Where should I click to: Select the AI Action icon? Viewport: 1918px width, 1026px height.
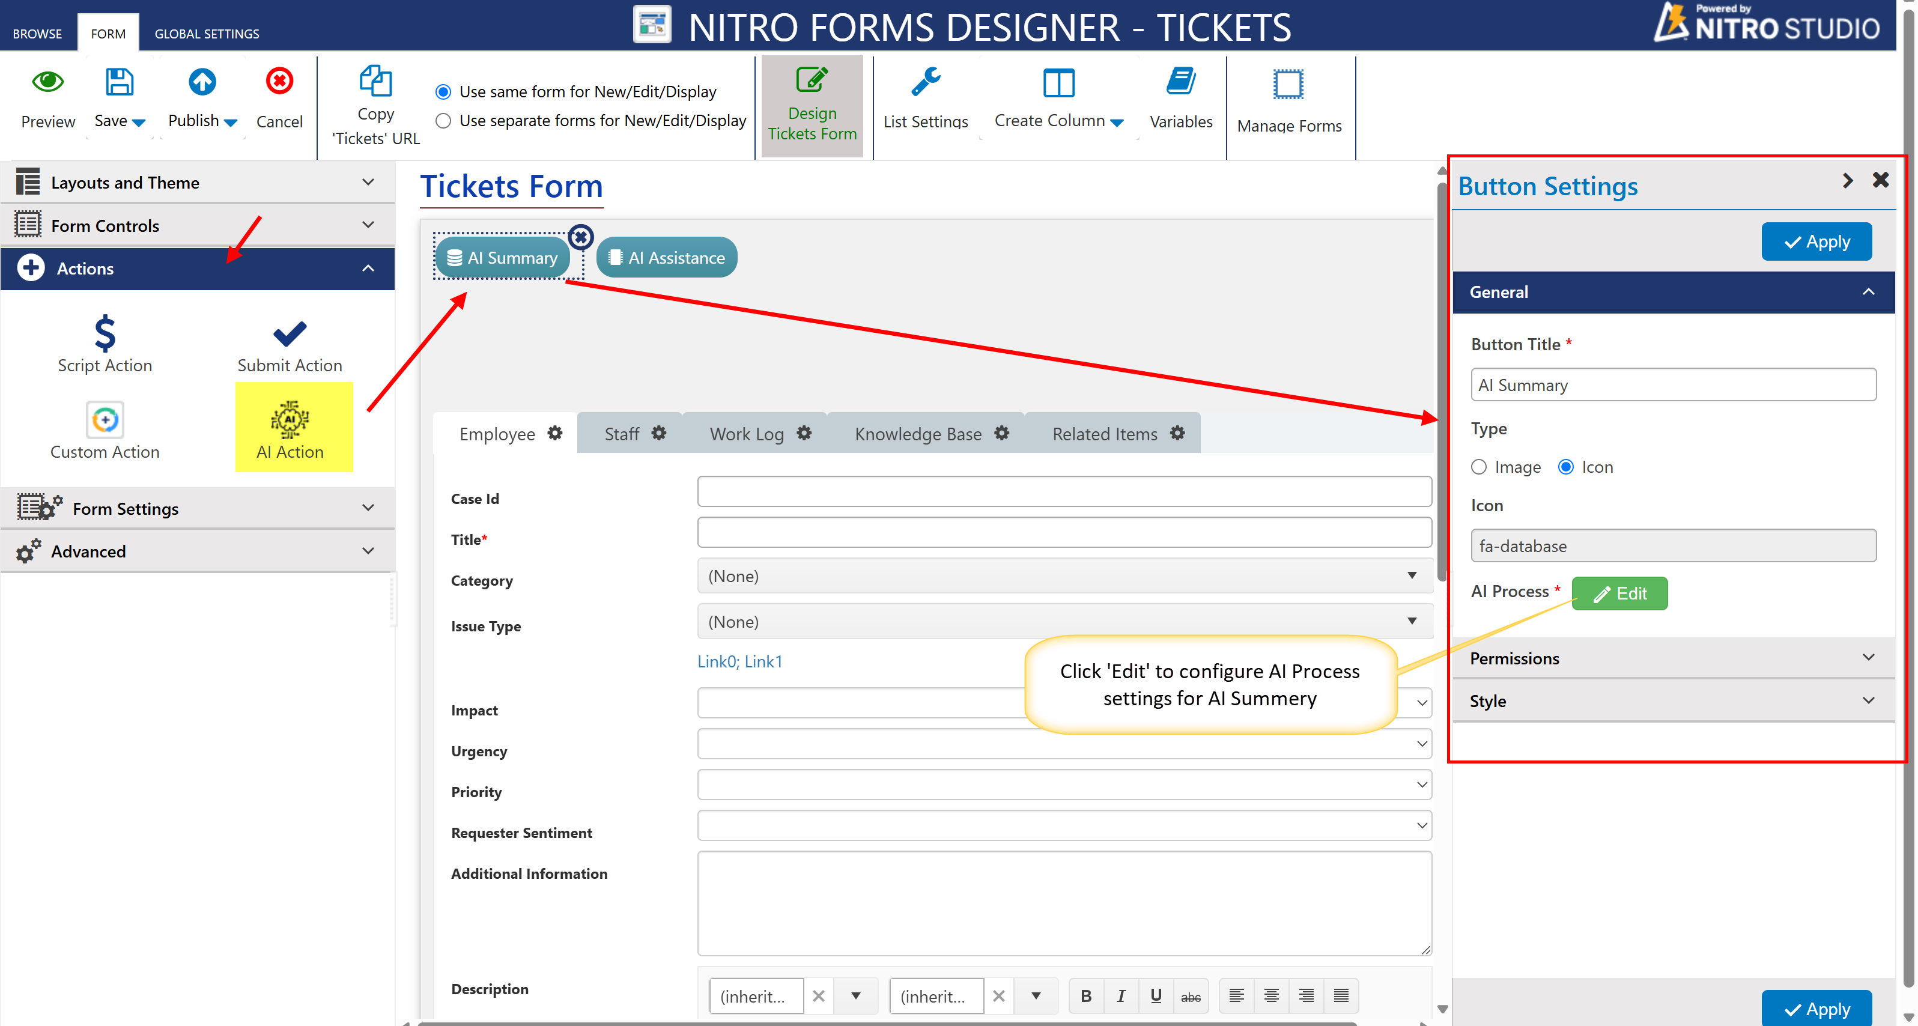(x=290, y=420)
